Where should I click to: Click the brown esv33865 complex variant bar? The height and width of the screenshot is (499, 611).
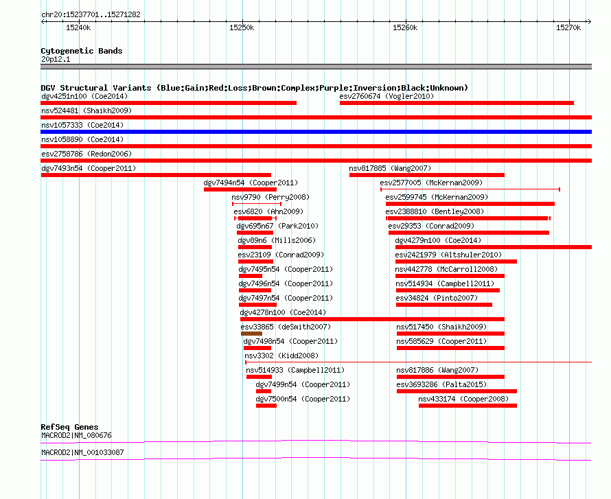(251, 334)
